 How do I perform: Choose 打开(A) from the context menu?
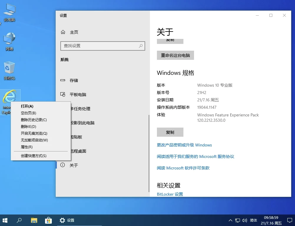(27, 106)
